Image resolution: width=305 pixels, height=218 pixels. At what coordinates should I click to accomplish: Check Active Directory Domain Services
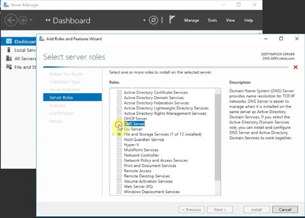click(x=119, y=97)
